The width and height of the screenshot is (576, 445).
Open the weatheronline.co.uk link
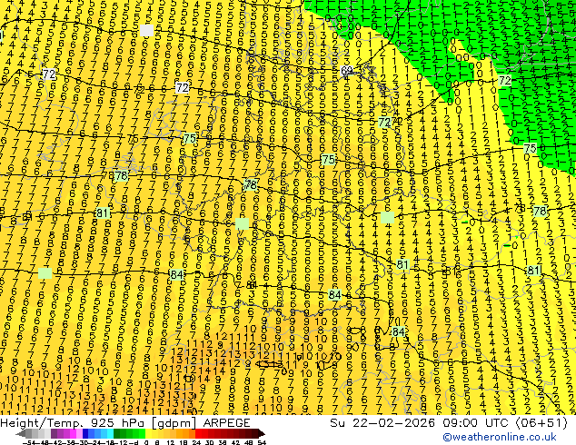500,437
